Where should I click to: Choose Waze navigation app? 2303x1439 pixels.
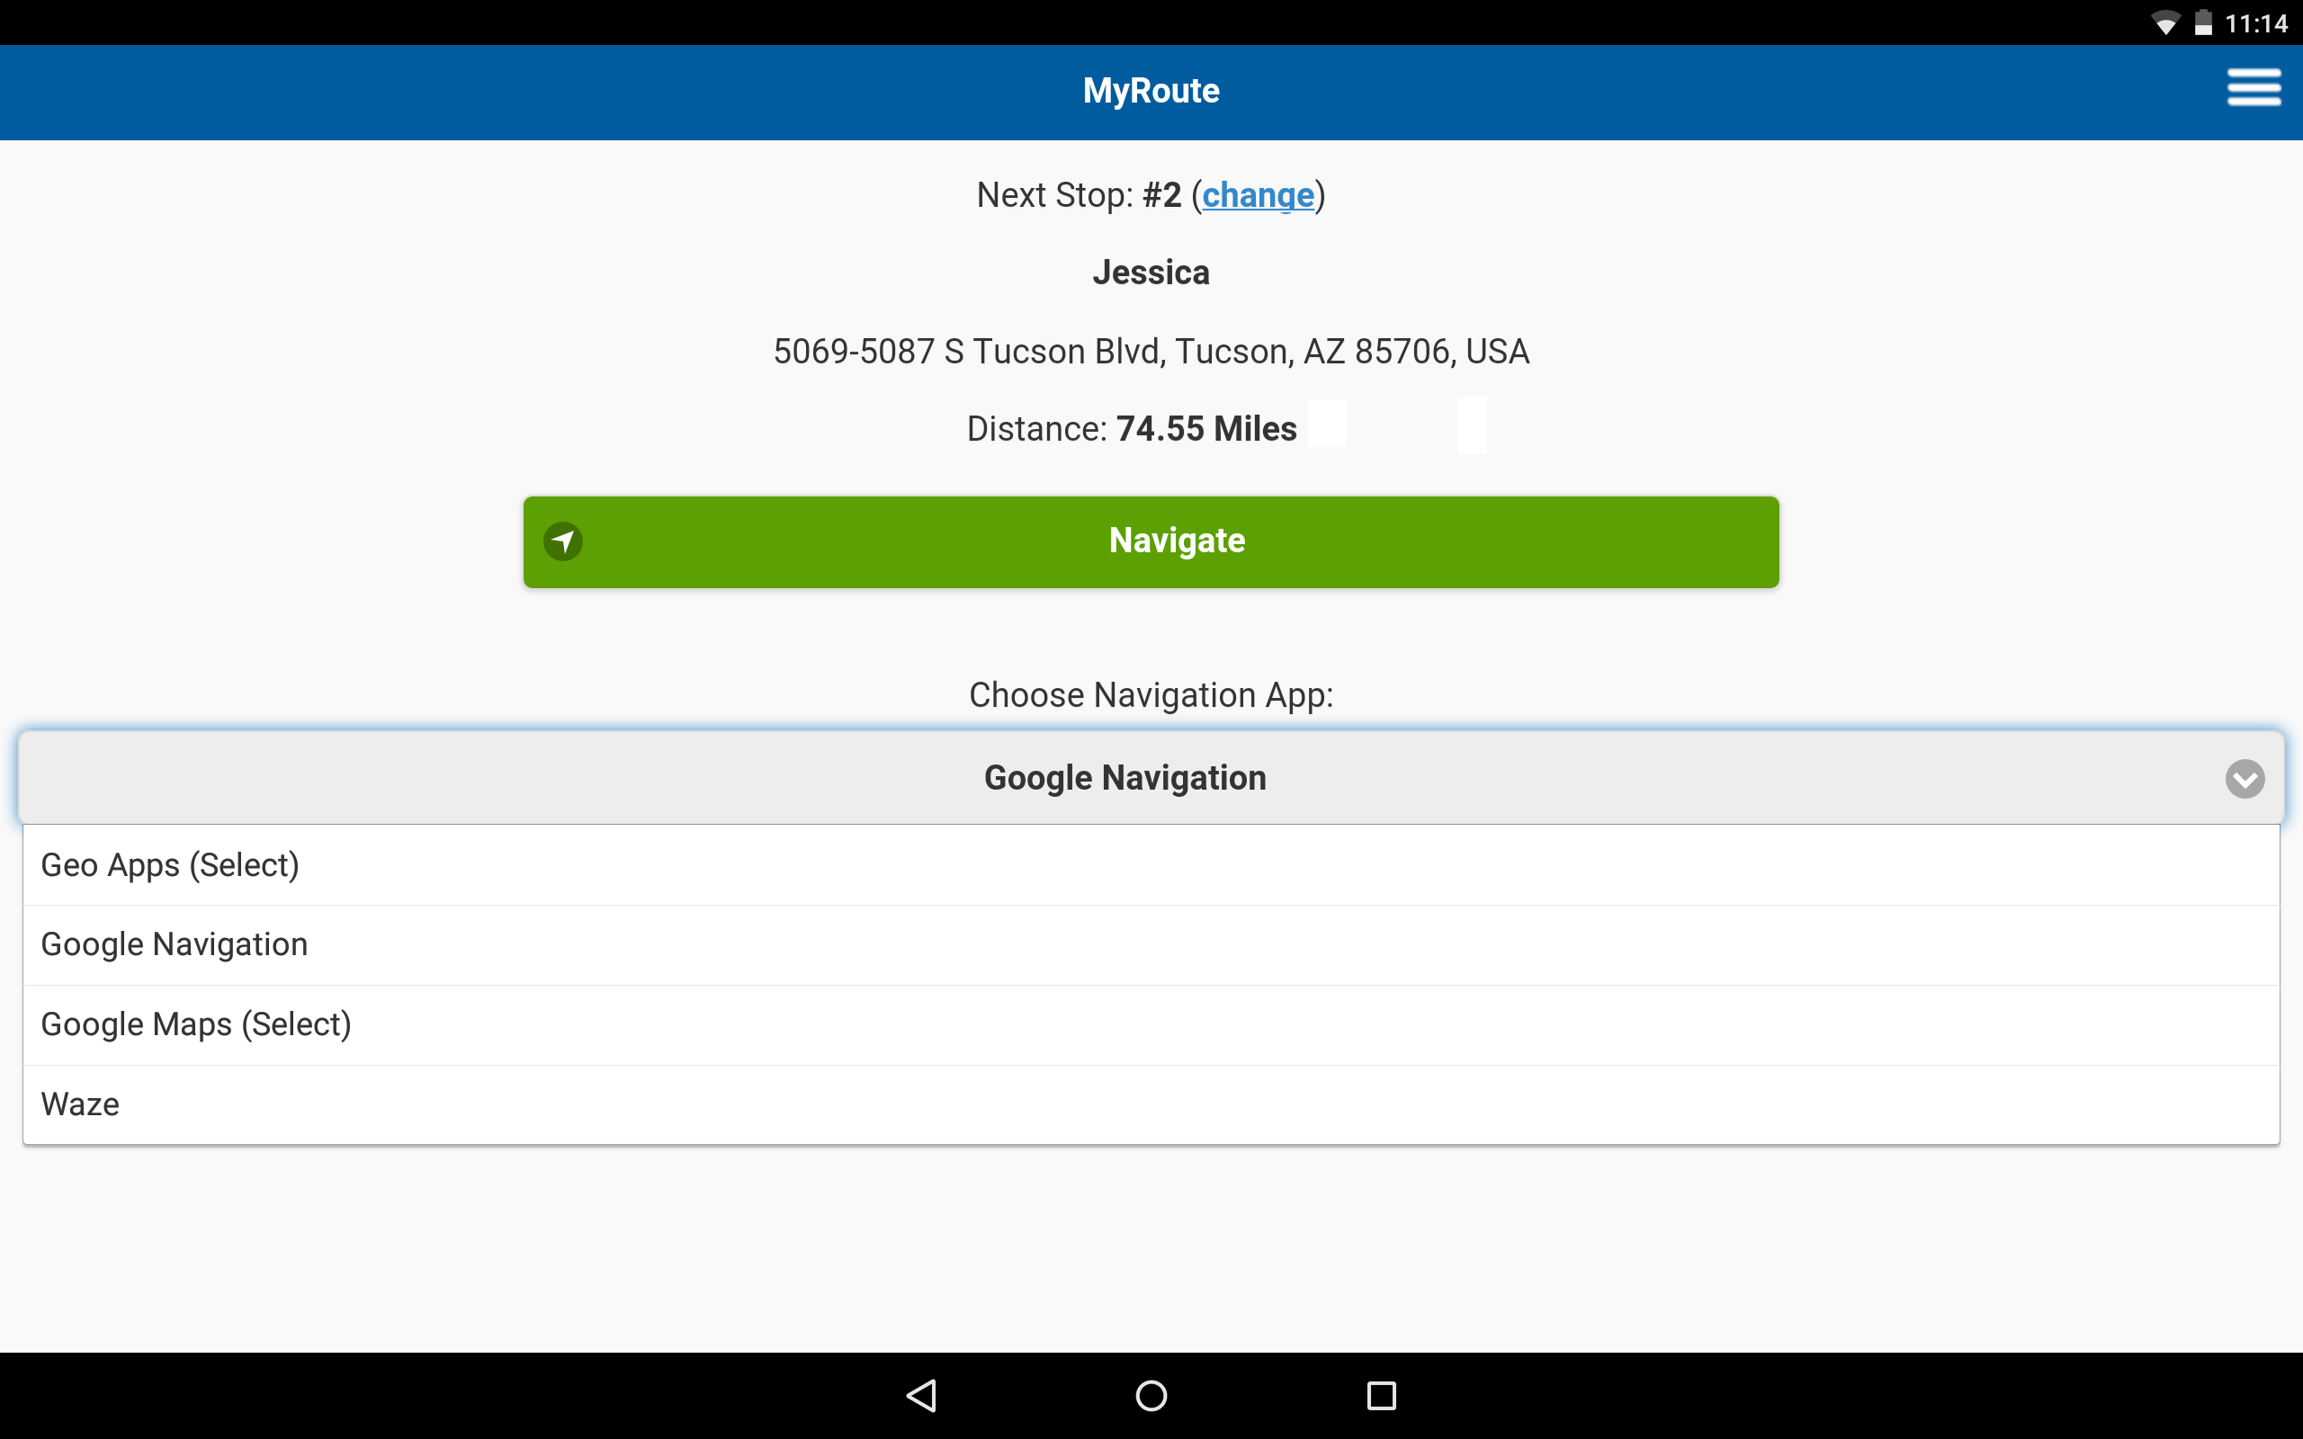pos(1151,1105)
